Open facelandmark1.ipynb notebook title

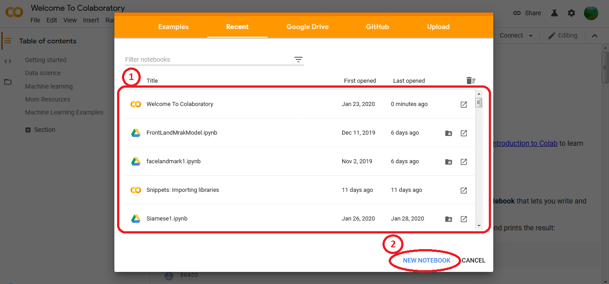pos(173,161)
